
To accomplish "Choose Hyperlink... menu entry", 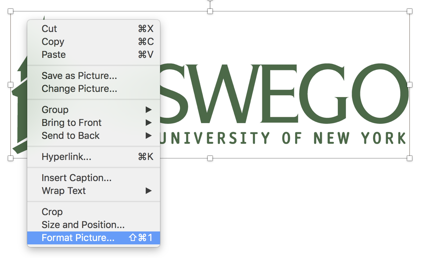I will click(x=94, y=157).
